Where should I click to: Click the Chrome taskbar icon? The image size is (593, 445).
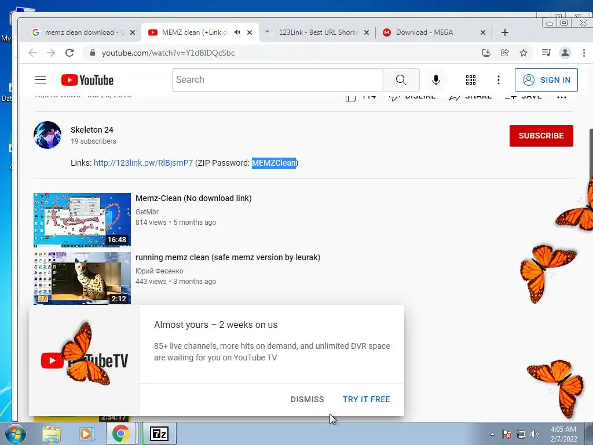point(120,433)
